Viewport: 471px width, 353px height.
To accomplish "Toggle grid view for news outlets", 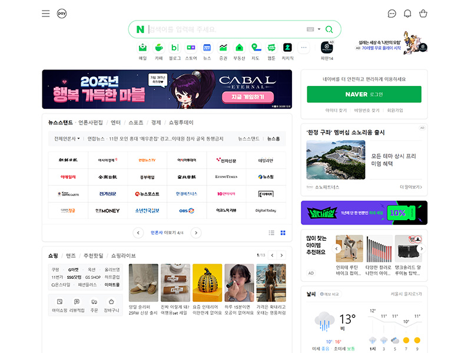I will 283,233.
